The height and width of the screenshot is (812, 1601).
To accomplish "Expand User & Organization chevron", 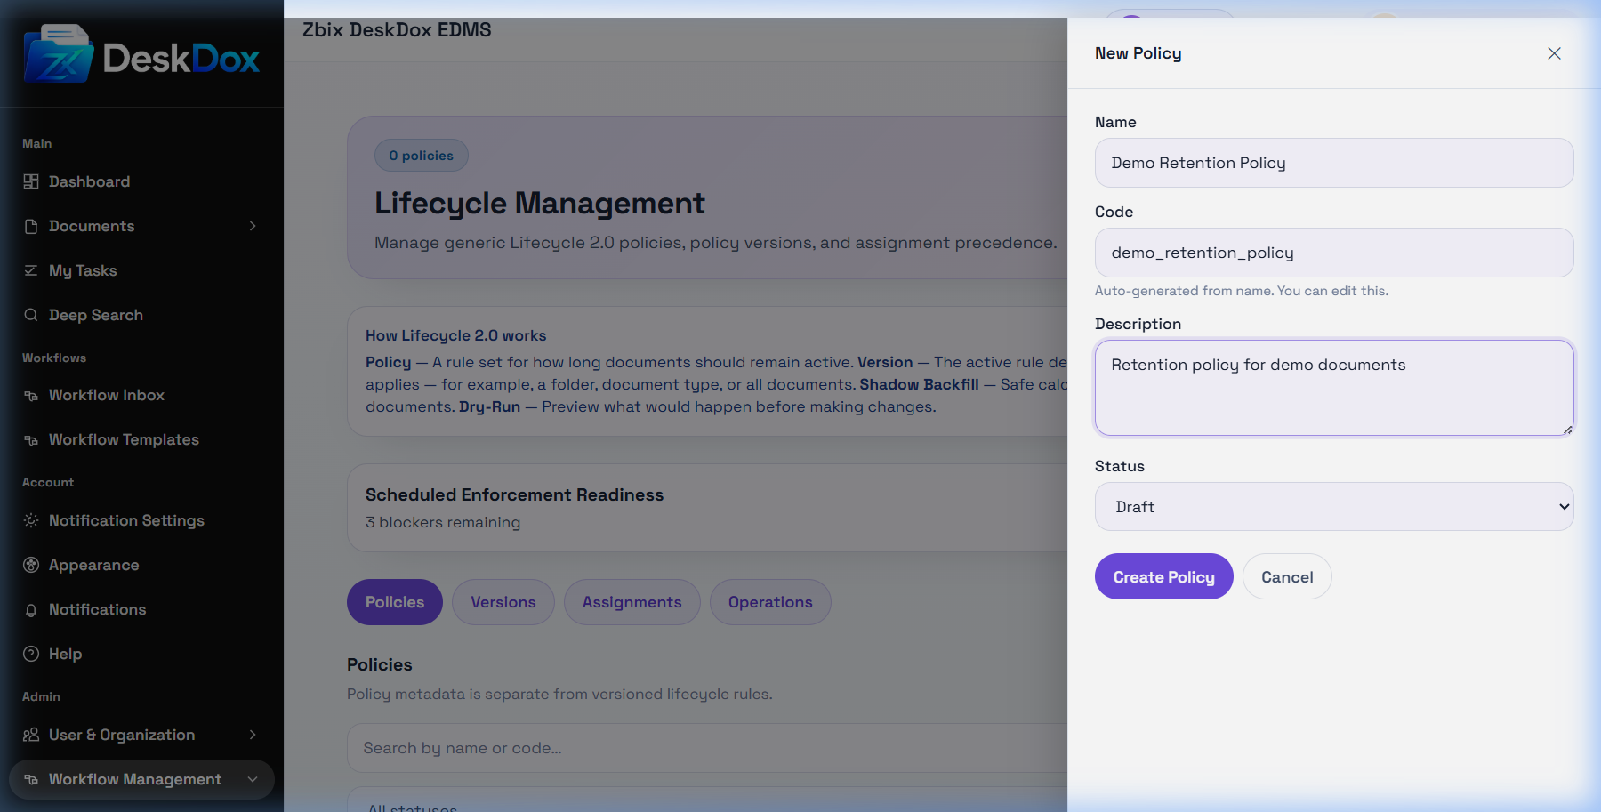I will [253, 735].
